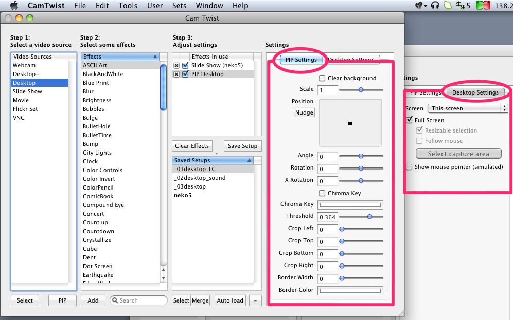This screenshot has height=320, width=513.
Task: Enable the Chroma Key checkbox
Action: [x=322, y=193]
